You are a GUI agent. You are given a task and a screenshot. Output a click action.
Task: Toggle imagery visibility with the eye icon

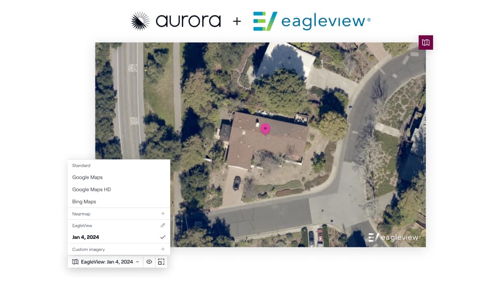(149, 262)
